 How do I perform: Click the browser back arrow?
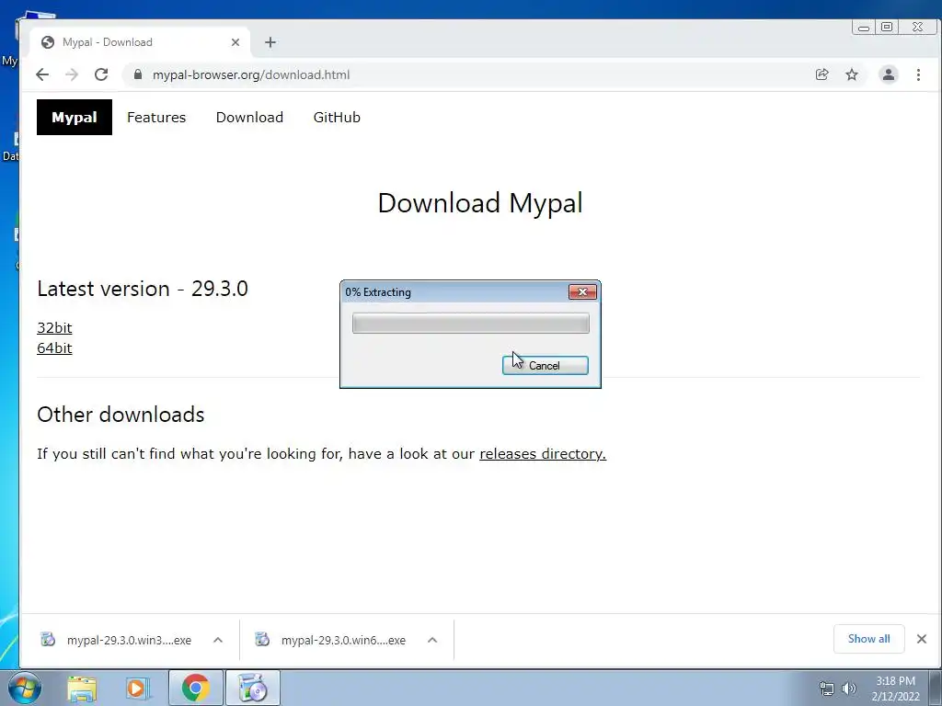(x=42, y=74)
